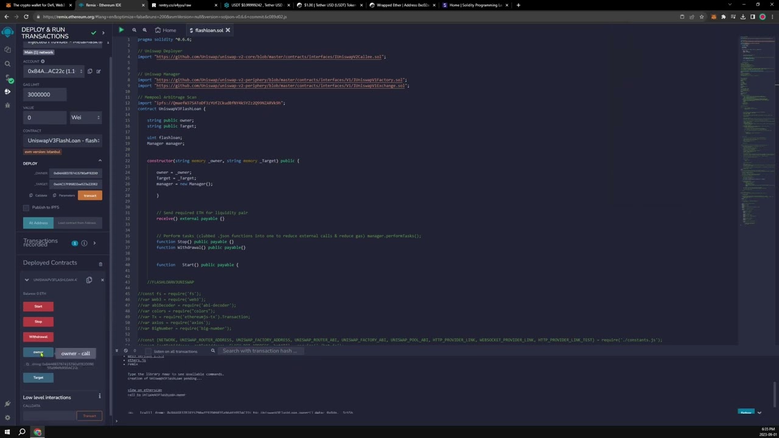Show transactions recorded info icon
Image resolution: width=779 pixels, height=438 pixels.
pos(84,243)
